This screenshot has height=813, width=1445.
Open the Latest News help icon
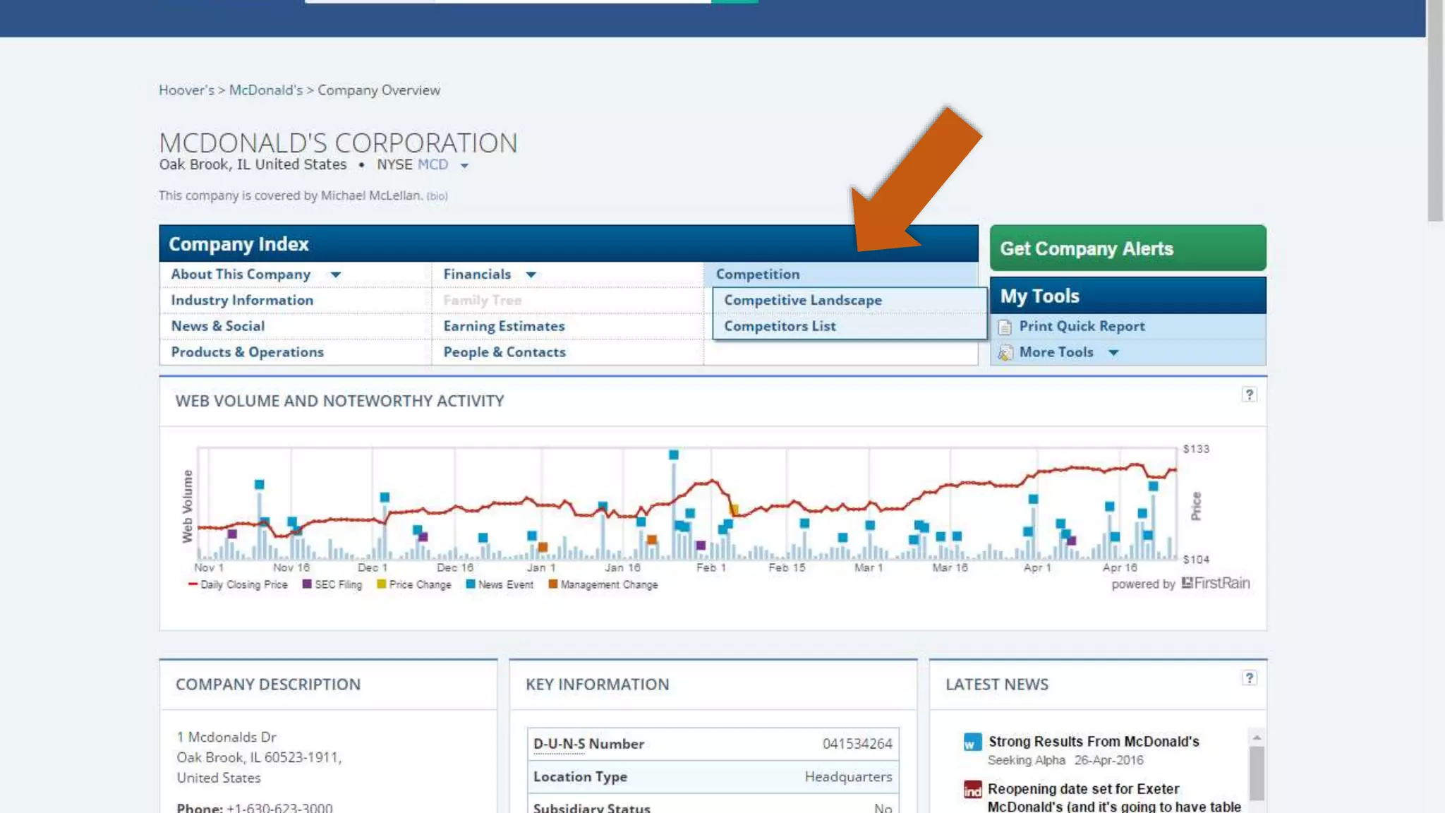[x=1249, y=678]
